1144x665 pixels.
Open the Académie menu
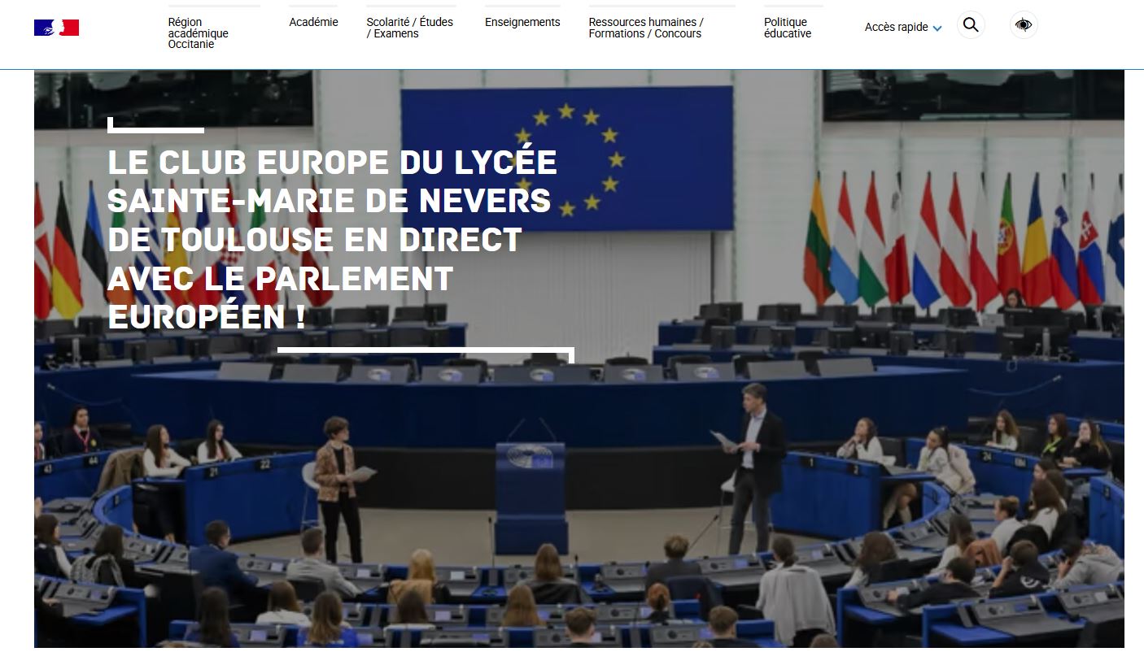click(313, 22)
